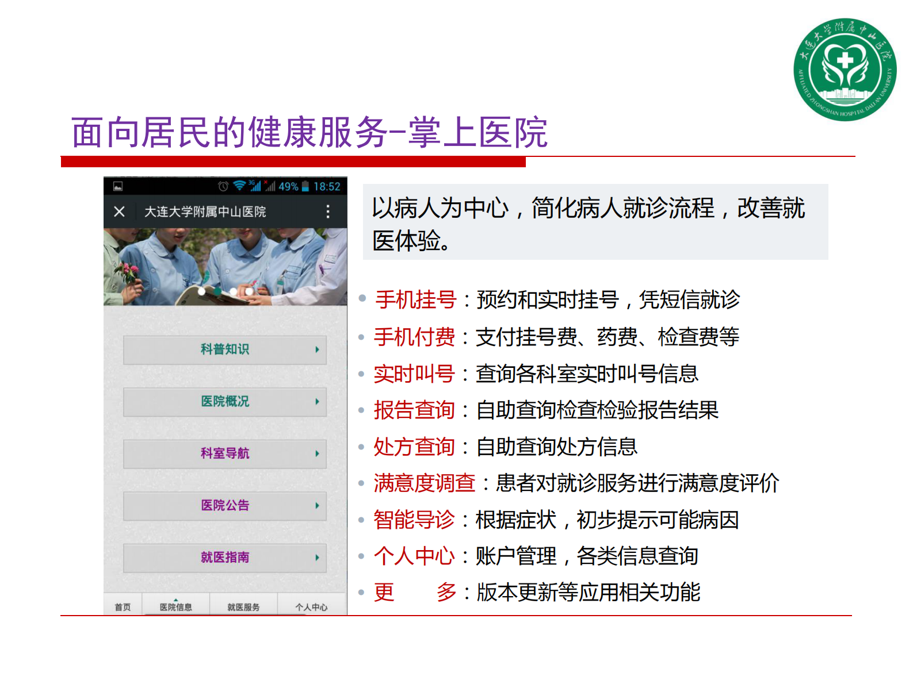
Task: Open the 医院概况 menu button
Action: coord(225,402)
